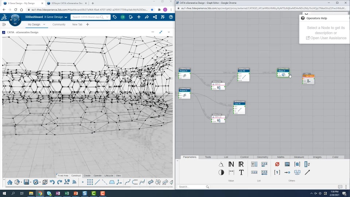The width and height of the screenshot is (350, 197).
Task: Open PowerPoint from the Windows taskbar
Action: tap(76, 193)
